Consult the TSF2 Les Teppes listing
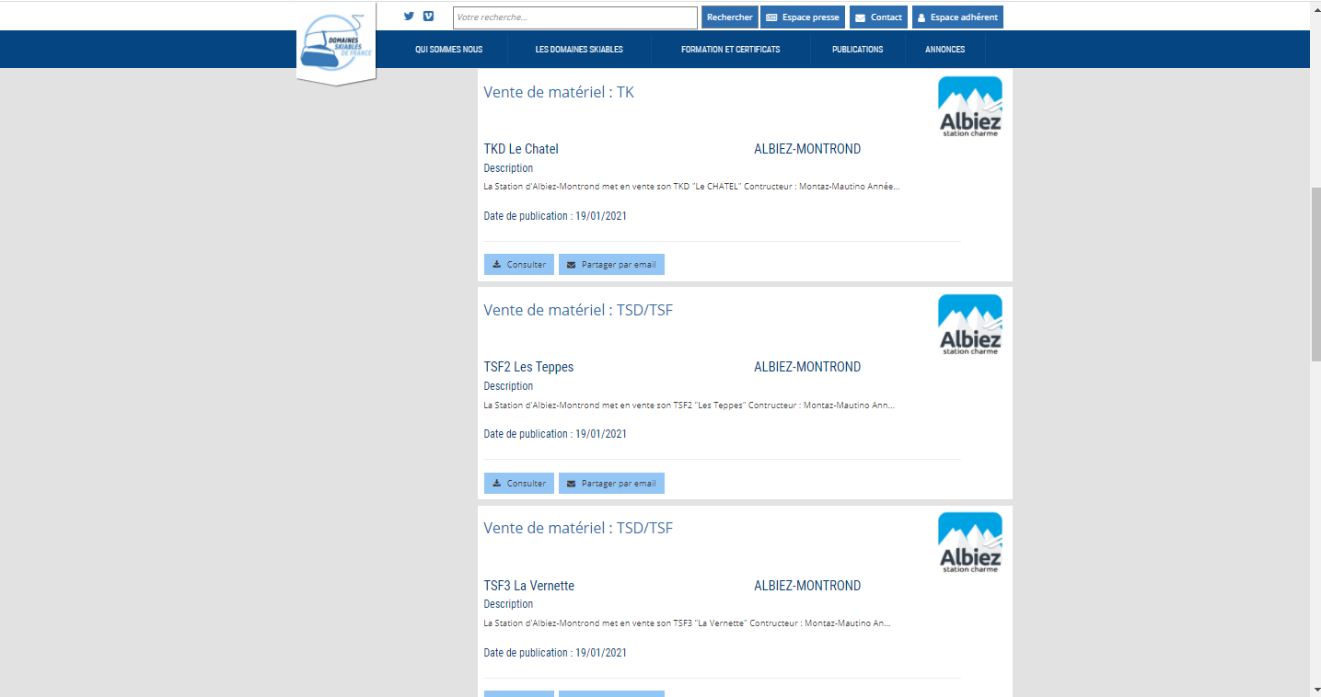Viewport: 1321px width, 697px height. point(519,483)
